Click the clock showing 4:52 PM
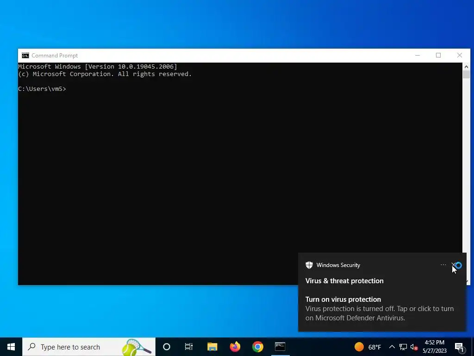474x356 pixels. pos(434,347)
